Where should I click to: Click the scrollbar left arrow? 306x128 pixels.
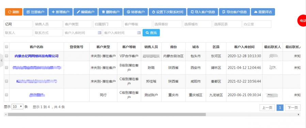click(6, 114)
